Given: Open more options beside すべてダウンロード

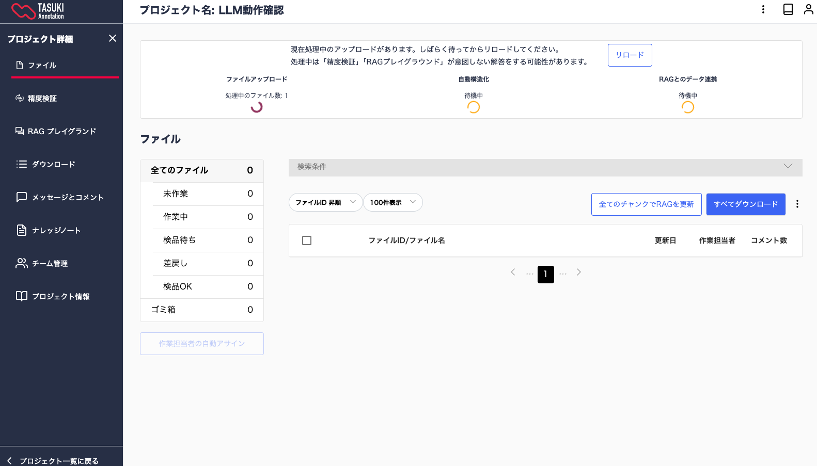Looking at the screenshot, I should [797, 204].
